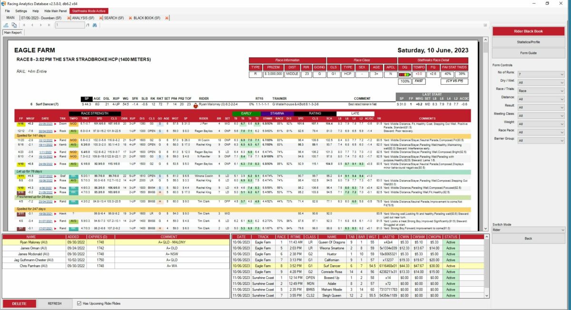This screenshot has height=310, width=571.
Task: Click the green TEMPO gauge bar
Action: click(408, 74)
